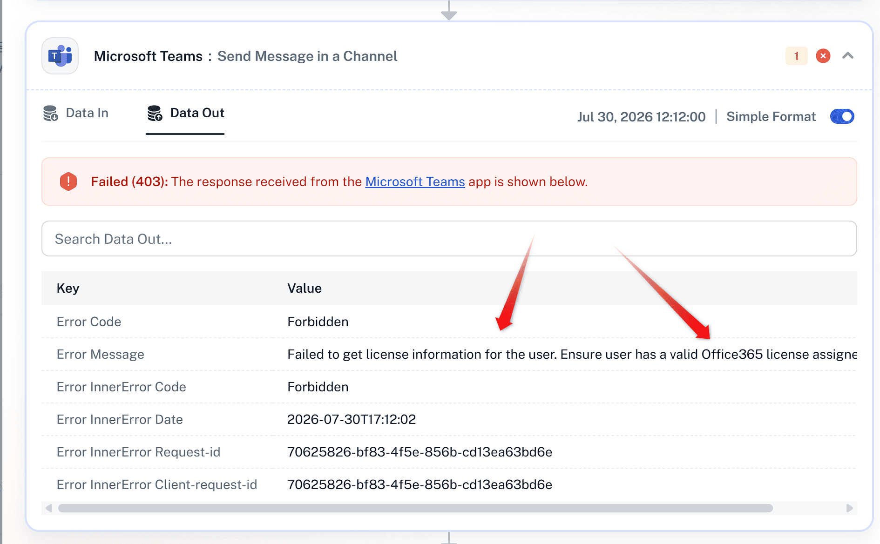Image resolution: width=880 pixels, height=544 pixels.
Task: Focus the Search Data Out field
Action: (449, 239)
